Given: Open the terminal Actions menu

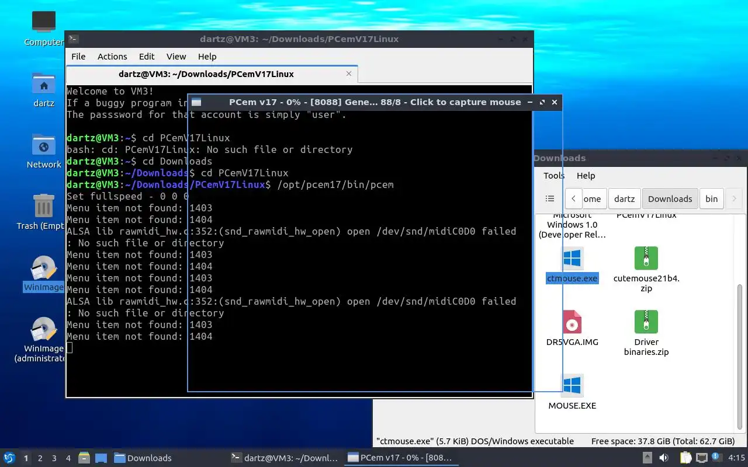Looking at the screenshot, I should pos(112,57).
